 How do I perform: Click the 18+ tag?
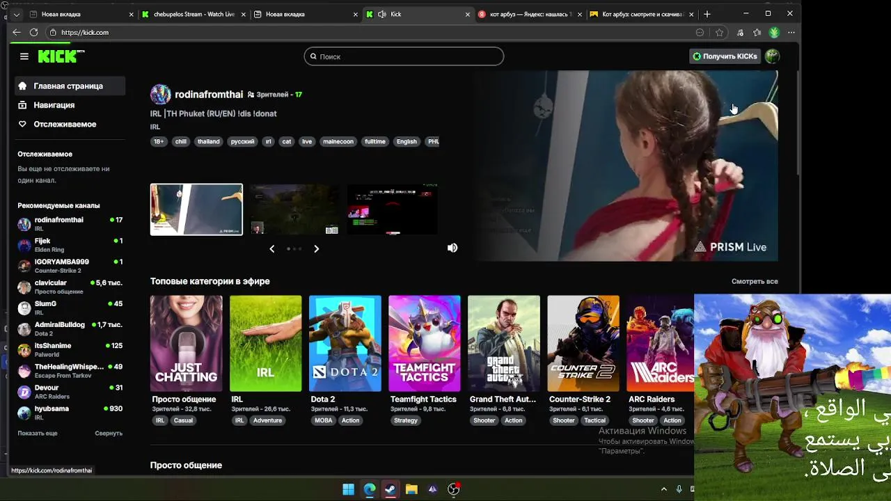point(159,141)
